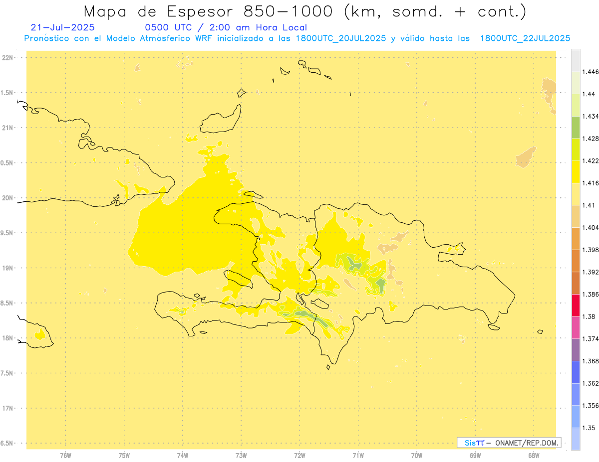599x462 pixels.
Task: Click the '70W' longitude axis label
Action: pyautogui.click(x=416, y=455)
